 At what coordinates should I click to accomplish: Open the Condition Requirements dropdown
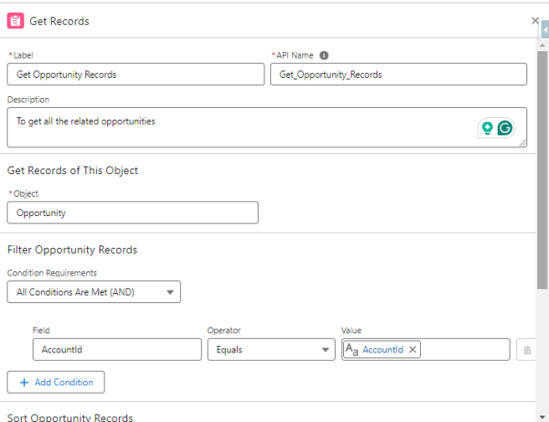[x=94, y=292]
